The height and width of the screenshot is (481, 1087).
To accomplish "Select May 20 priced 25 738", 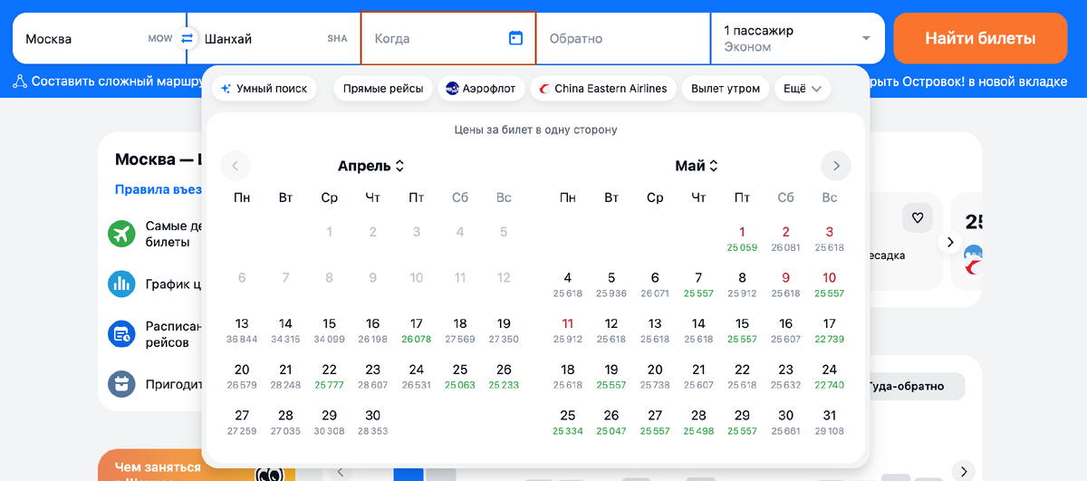I will coord(655,376).
